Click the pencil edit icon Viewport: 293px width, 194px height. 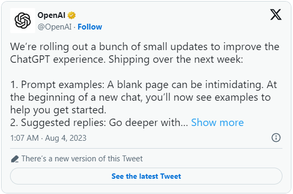pos(15,159)
